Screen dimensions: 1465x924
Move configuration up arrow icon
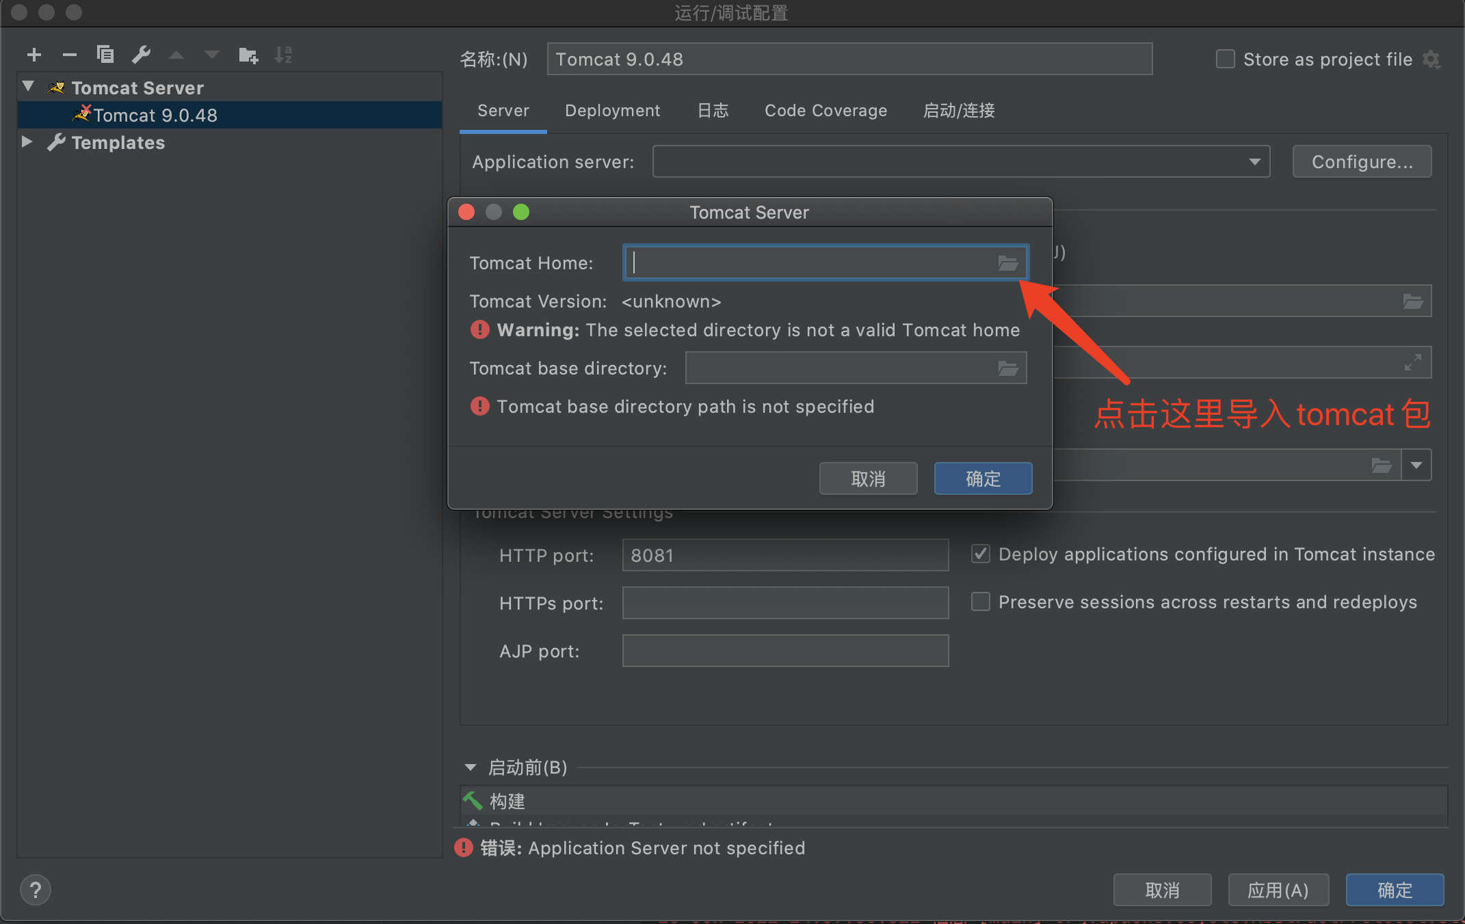click(x=176, y=55)
